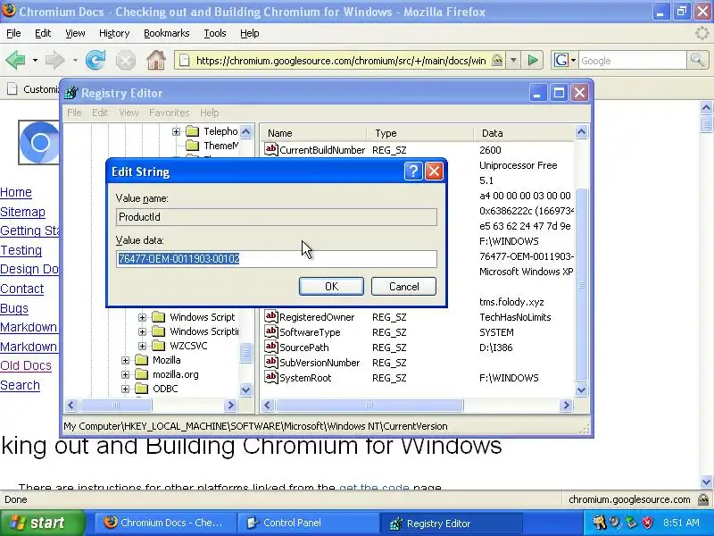Click the Type column header

pos(420,133)
